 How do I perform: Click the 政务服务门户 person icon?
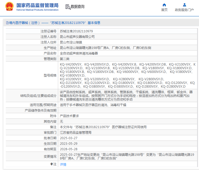(x=185, y=5)
